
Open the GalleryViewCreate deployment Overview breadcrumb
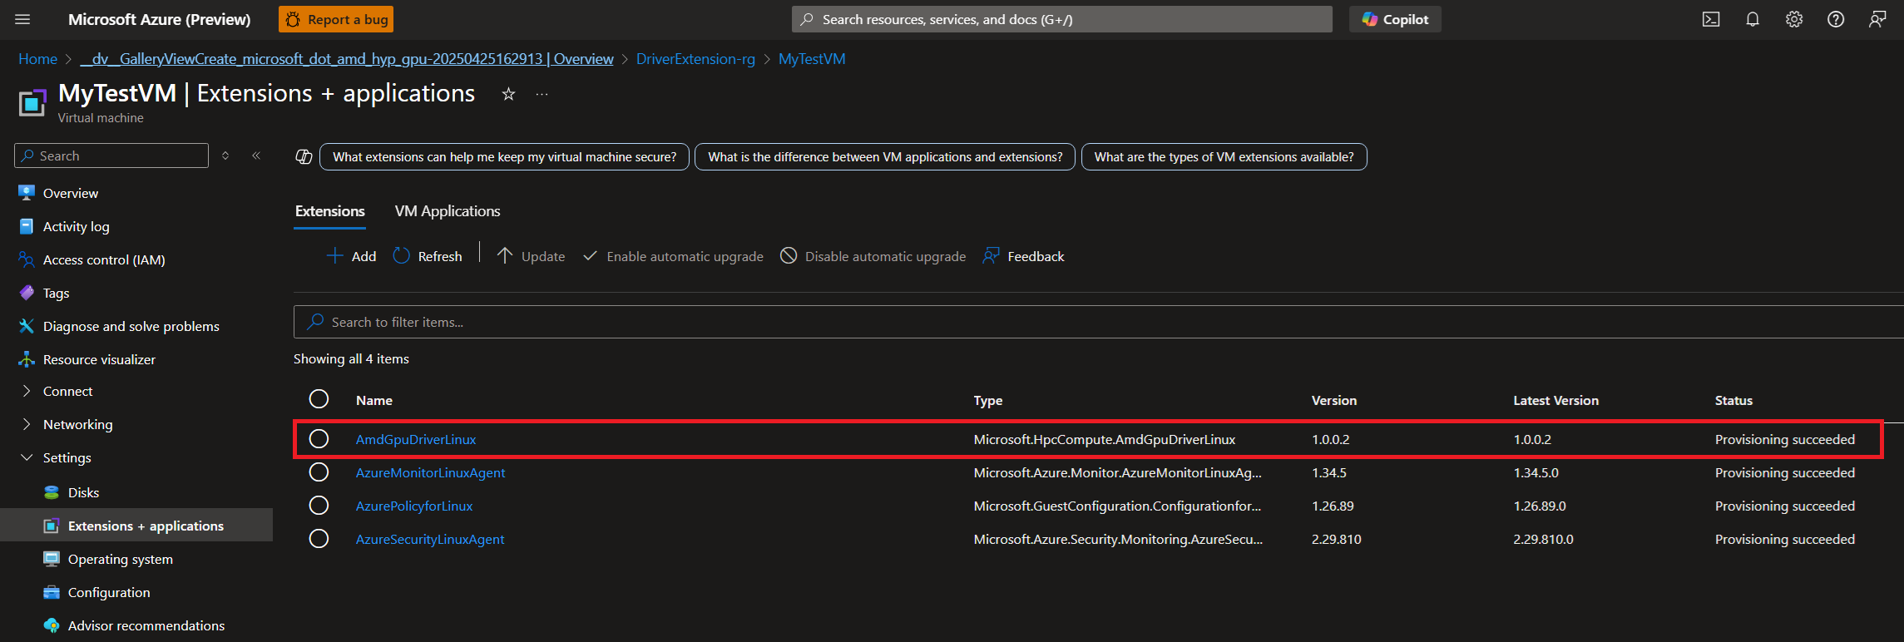(x=347, y=59)
